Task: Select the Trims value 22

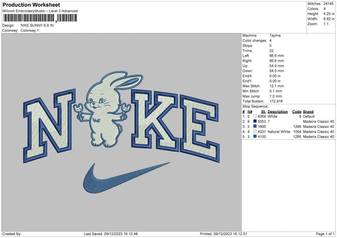Action: point(271,51)
